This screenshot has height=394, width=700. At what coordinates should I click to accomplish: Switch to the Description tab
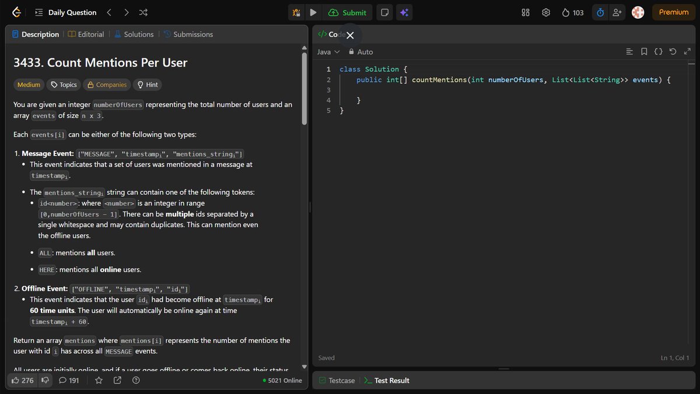35,34
